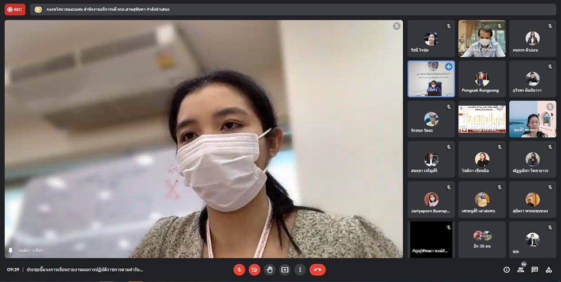The height and width of the screenshot is (282, 561).
Task: Show the participants list panel
Action: tap(521, 269)
